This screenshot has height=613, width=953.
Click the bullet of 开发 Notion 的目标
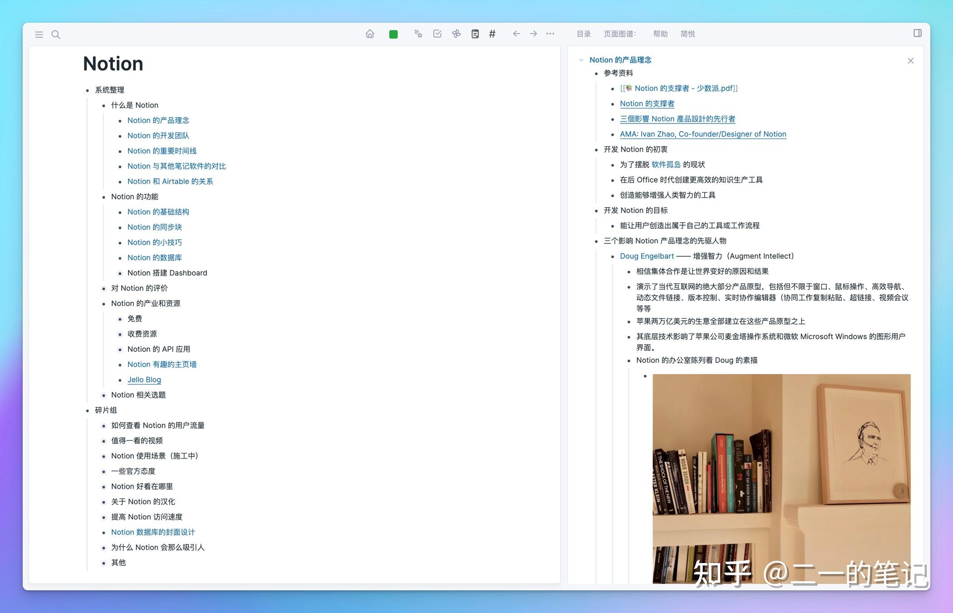[x=596, y=211]
